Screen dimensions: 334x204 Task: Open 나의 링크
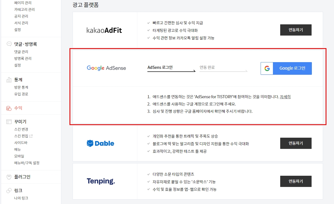pos(21,198)
